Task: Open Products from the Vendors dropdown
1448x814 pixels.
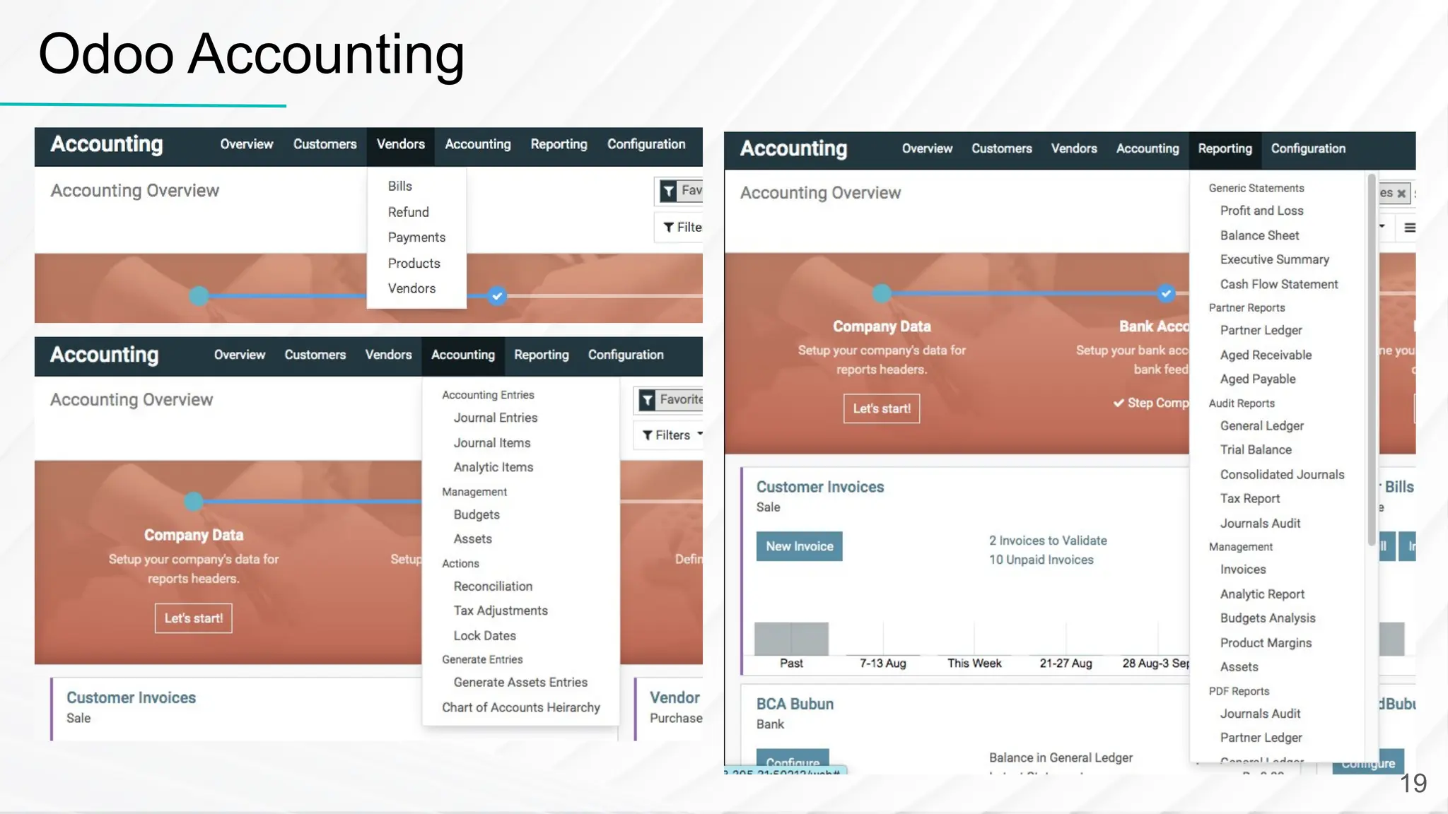Action: click(x=414, y=263)
